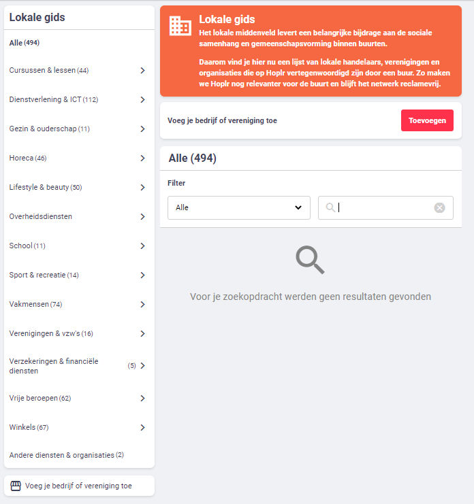Open the Winkels category
The height and width of the screenshot is (504, 474).
[29, 427]
